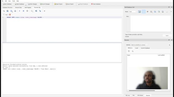Switch to Database Structure tab
The width and height of the screenshot is (174, 97).
point(7,8)
